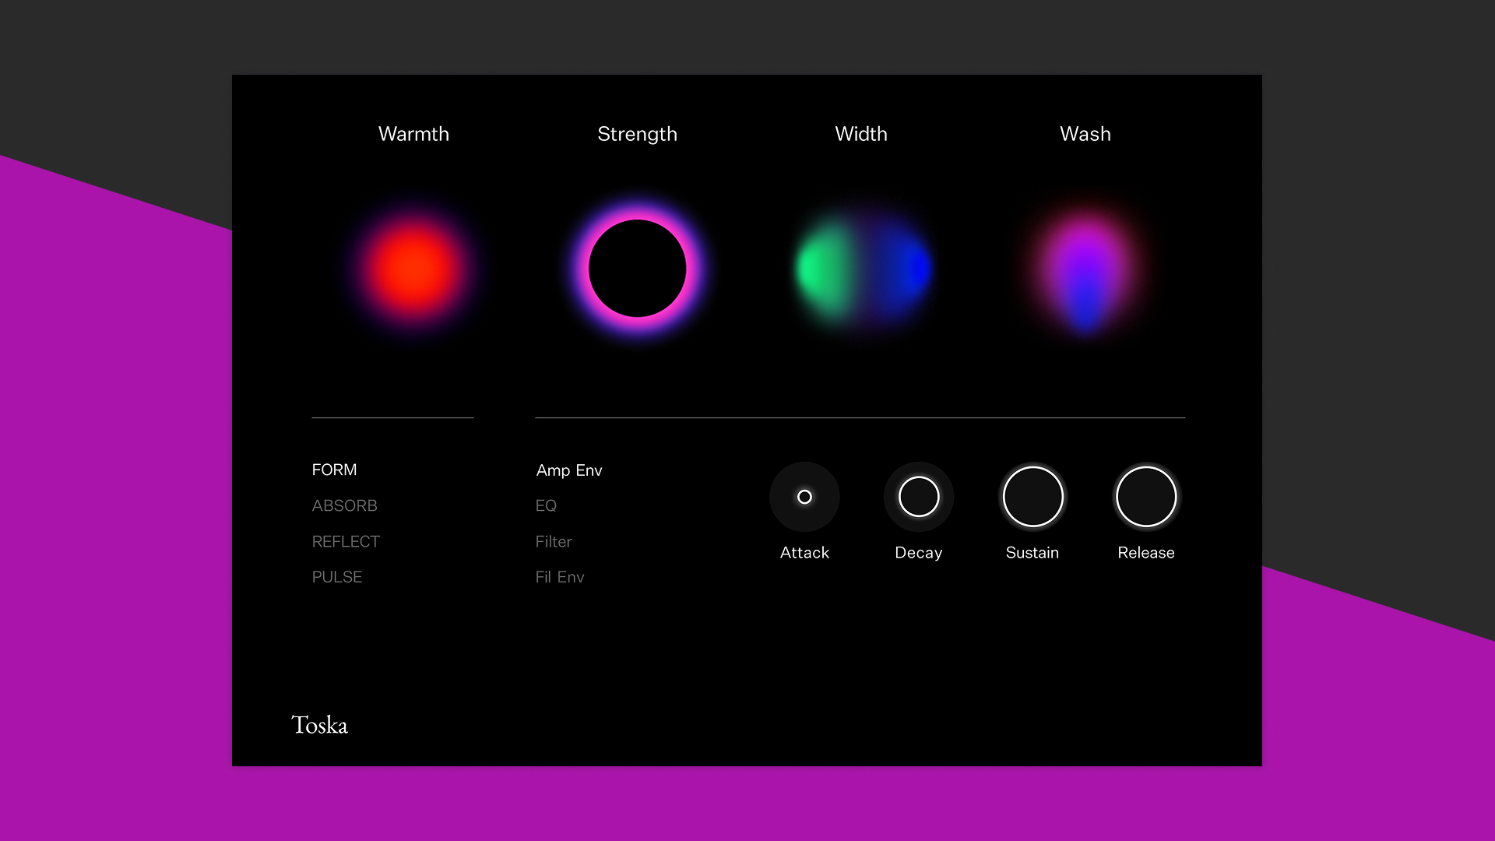The image size is (1495, 841).
Task: Click the Strength label
Action: pos(637,134)
